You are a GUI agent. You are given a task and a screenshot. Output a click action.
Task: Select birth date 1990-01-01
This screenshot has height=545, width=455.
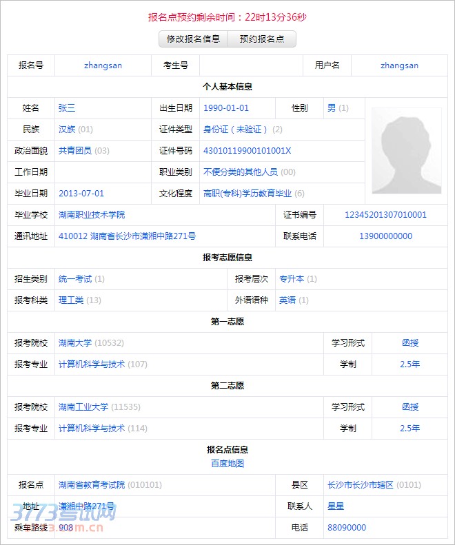226,108
